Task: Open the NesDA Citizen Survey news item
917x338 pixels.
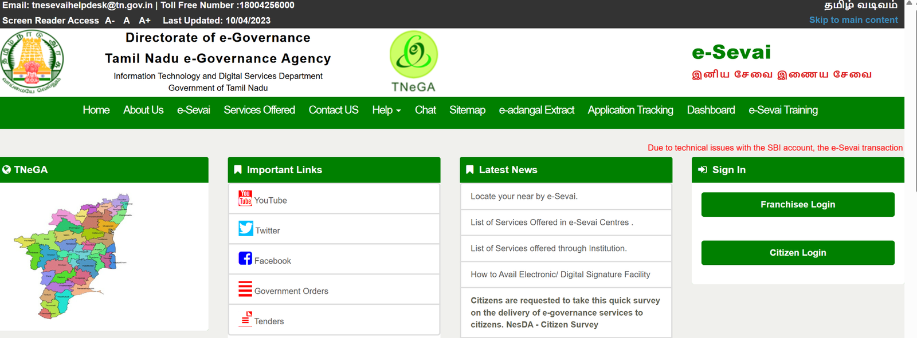Action: (x=565, y=312)
